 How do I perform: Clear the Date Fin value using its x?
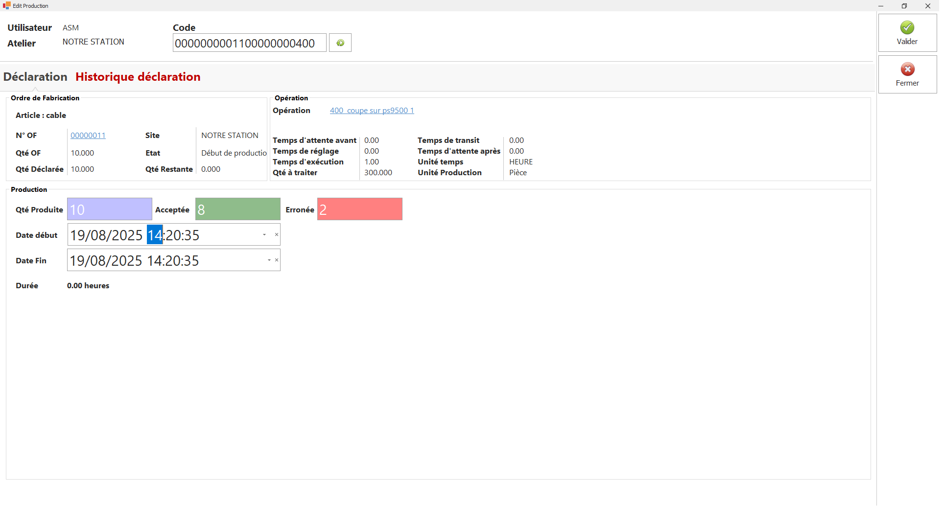277,260
